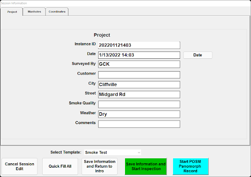Viewport: 251px width, 177px height.
Task: Click the Instance ID input field
Action: coord(139,45)
